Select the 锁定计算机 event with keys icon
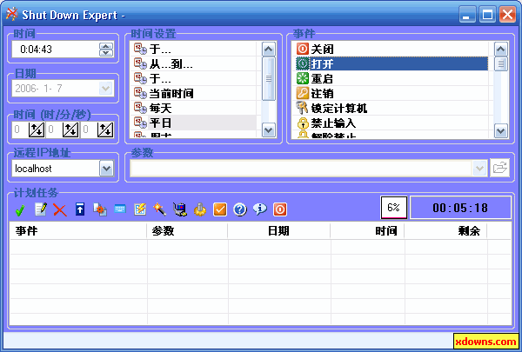Image resolution: width=522 pixels, height=352 pixels. point(391,108)
